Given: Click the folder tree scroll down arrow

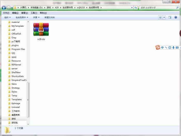Looking at the screenshot, I should pyautogui.click(x=28, y=124).
